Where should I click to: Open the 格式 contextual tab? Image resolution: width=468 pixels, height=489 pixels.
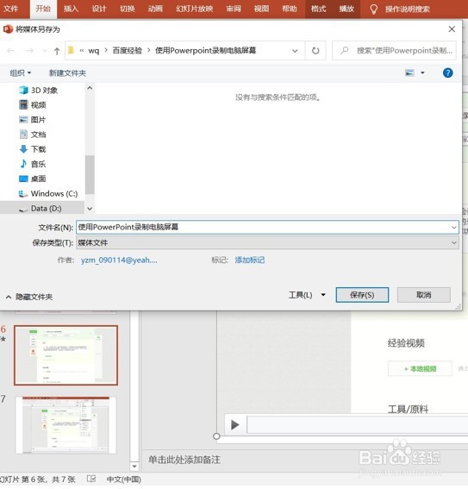click(318, 9)
